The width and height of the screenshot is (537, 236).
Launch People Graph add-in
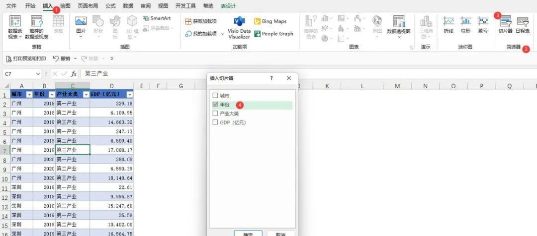pyautogui.click(x=273, y=34)
